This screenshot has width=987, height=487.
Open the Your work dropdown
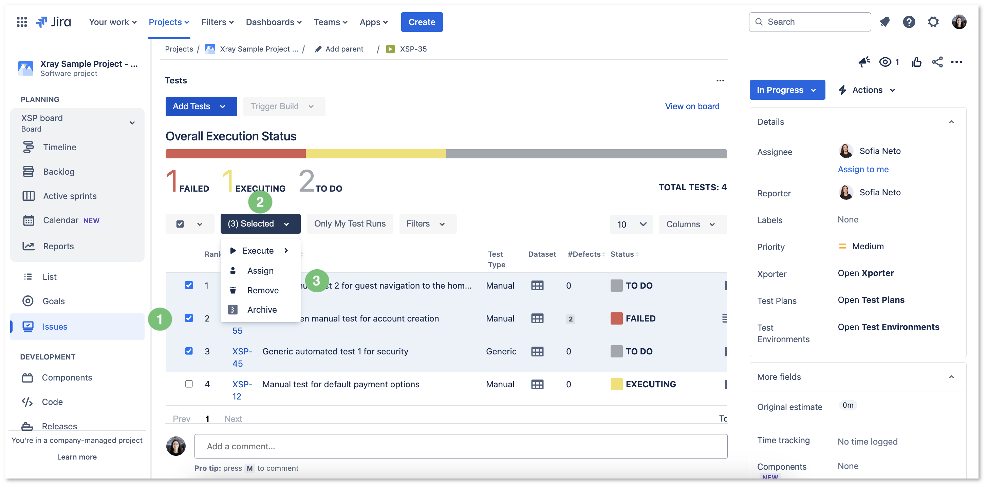[113, 22]
